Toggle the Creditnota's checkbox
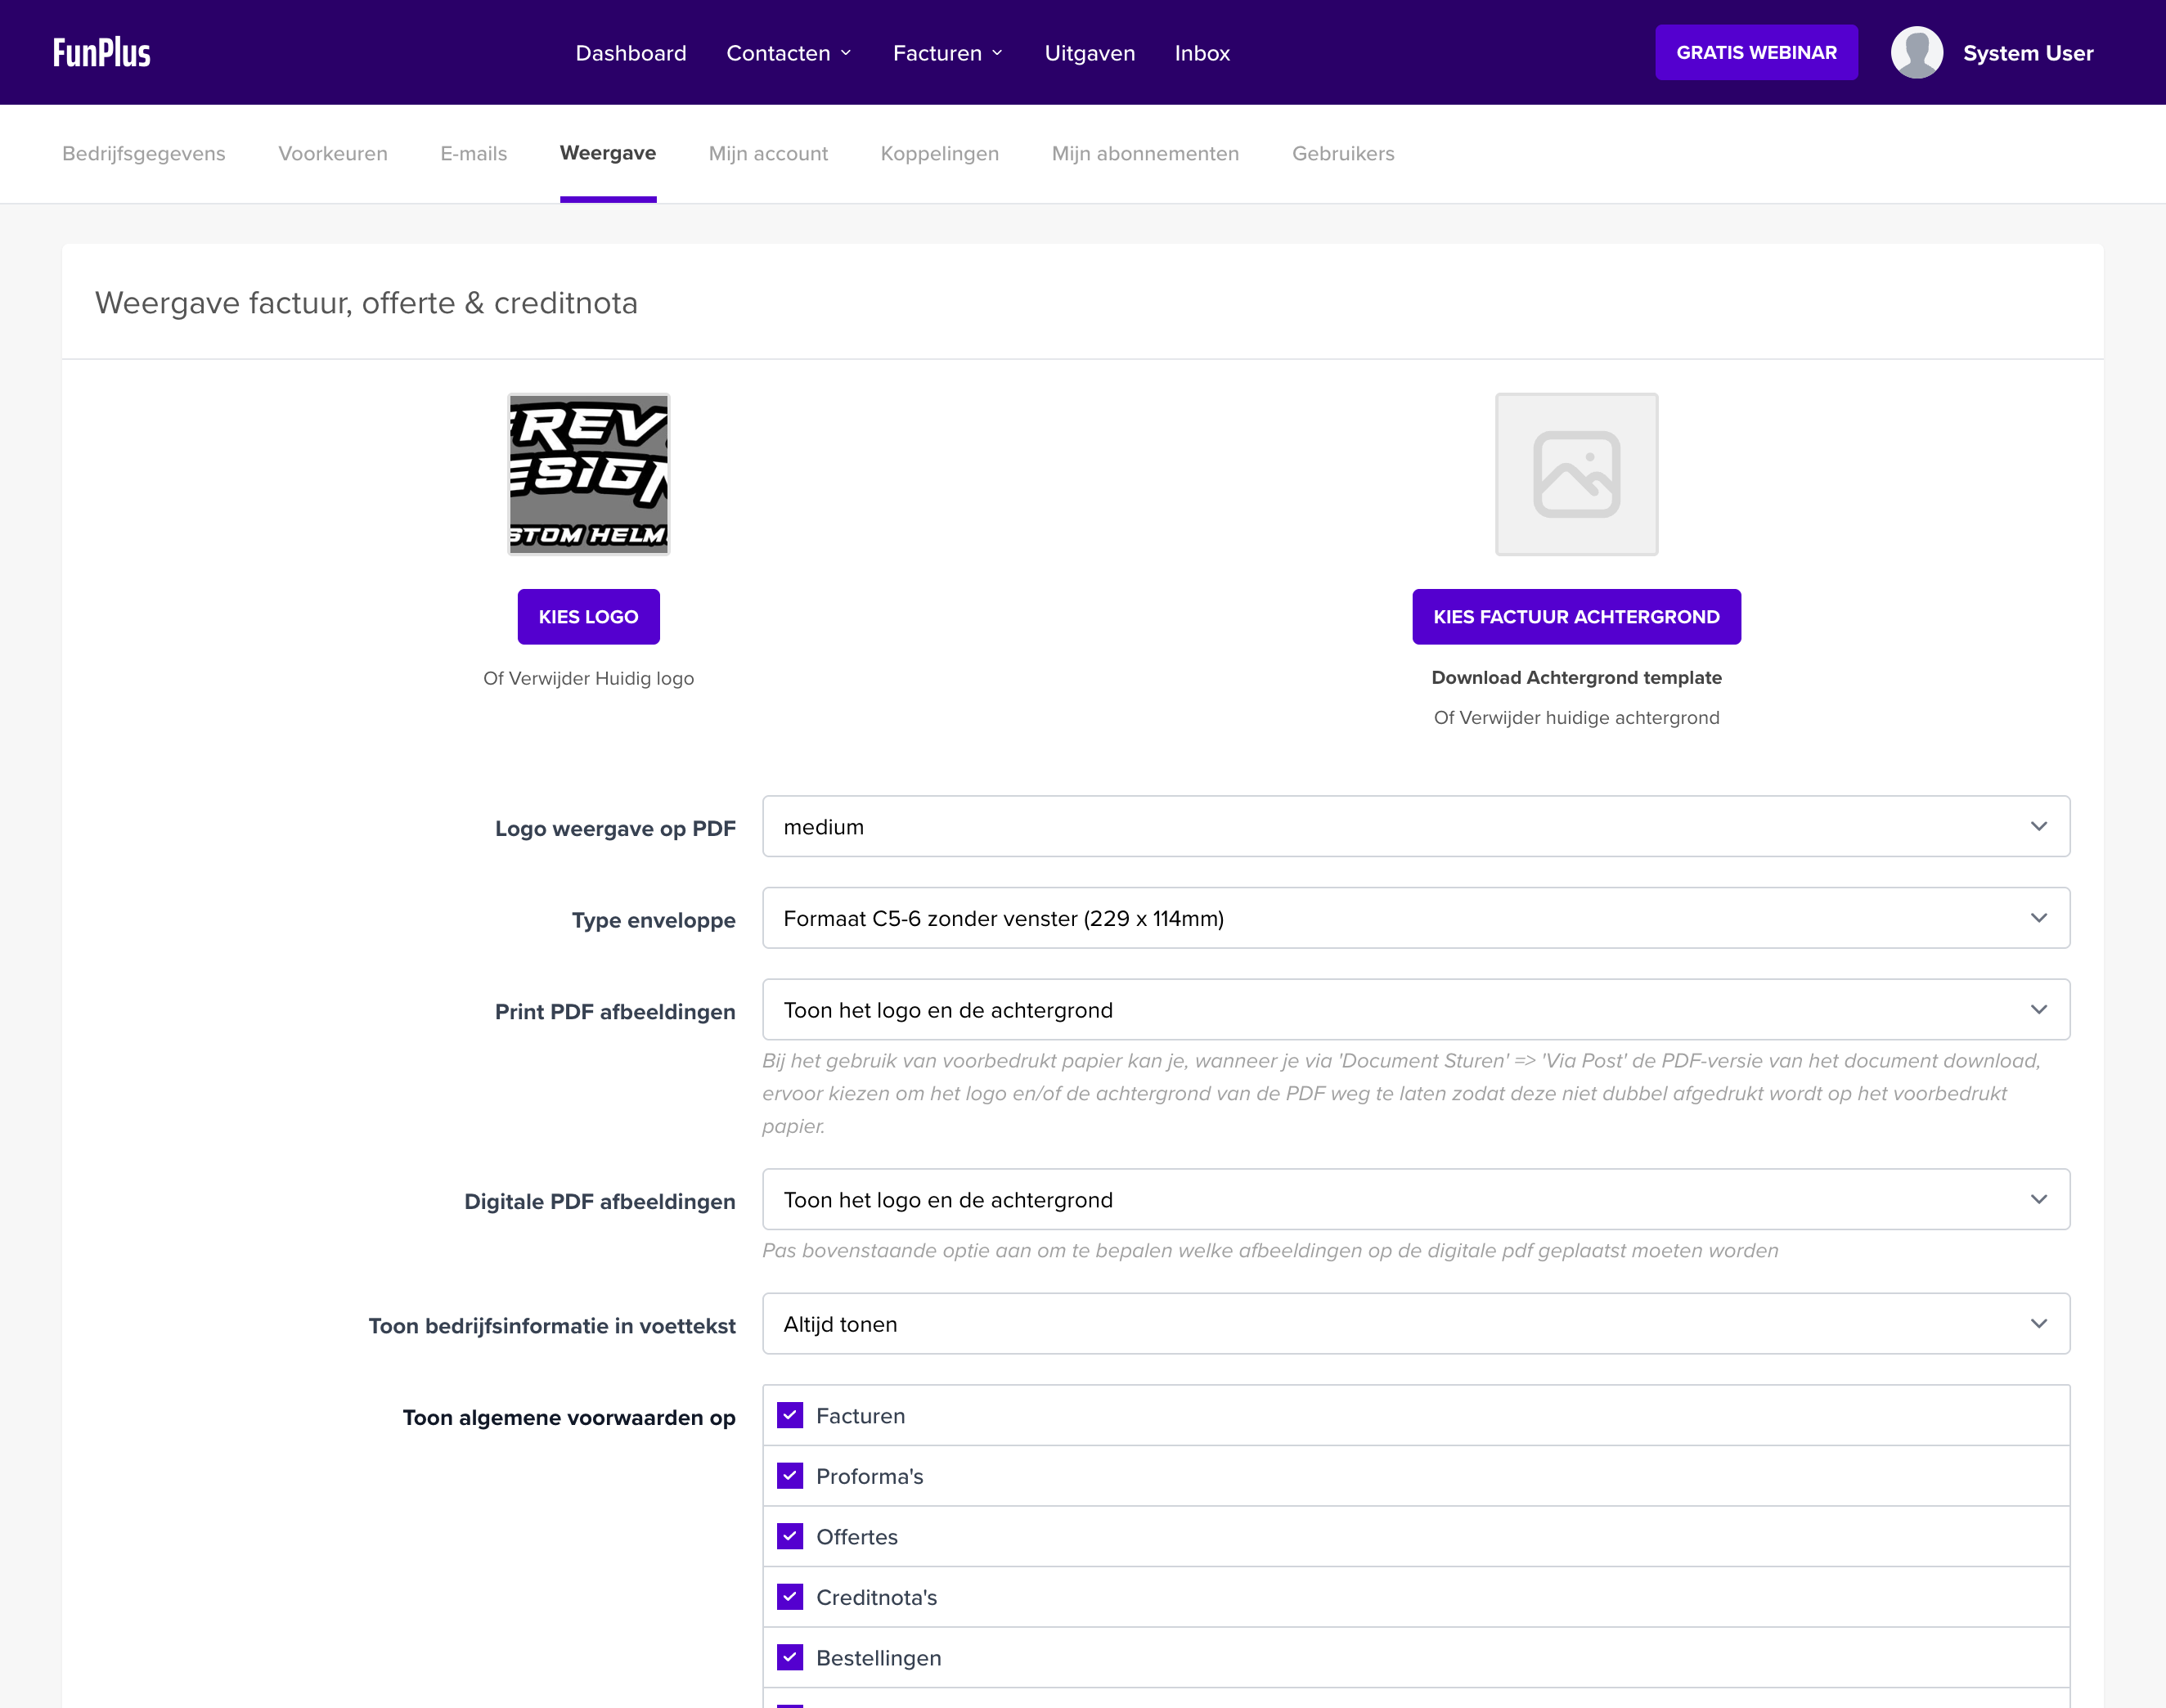The image size is (2166, 1708). tap(790, 1597)
